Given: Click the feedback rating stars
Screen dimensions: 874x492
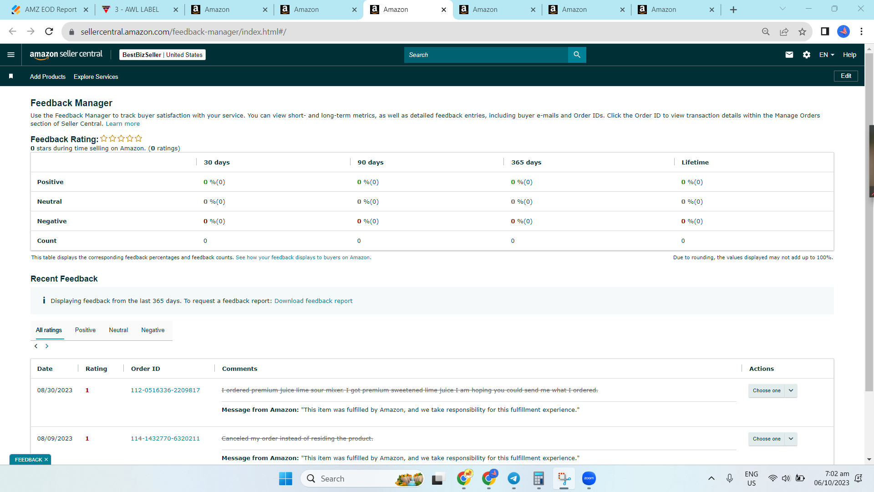Looking at the screenshot, I should (x=121, y=138).
